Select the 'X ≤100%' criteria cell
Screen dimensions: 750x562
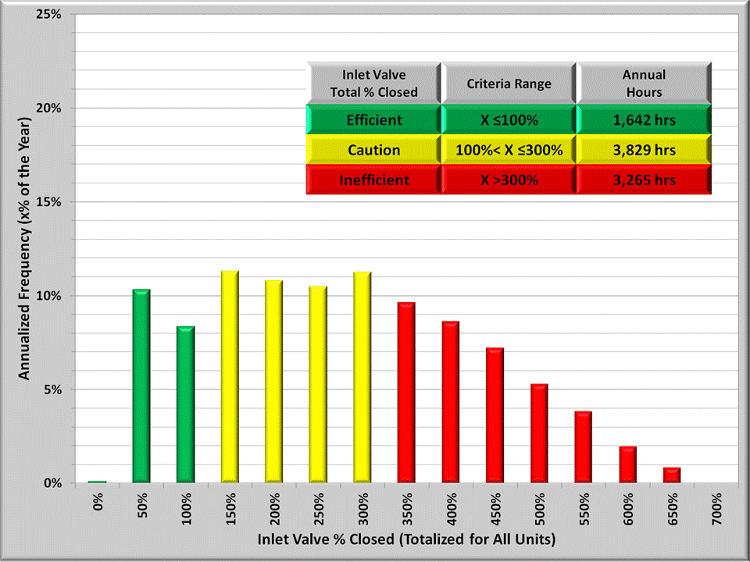(509, 119)
